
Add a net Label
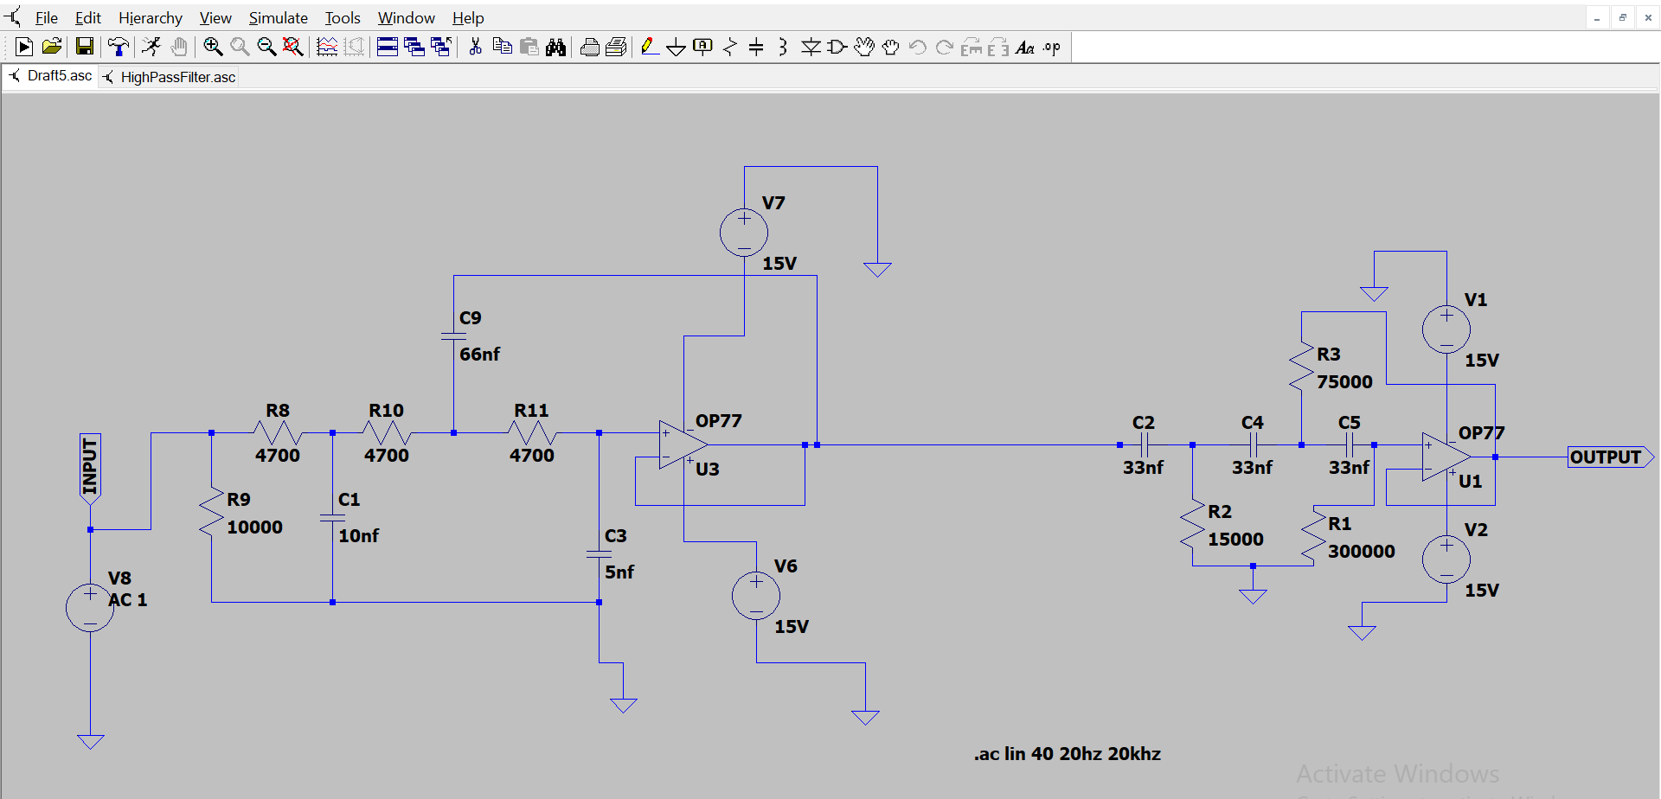[x=702, y=48]
